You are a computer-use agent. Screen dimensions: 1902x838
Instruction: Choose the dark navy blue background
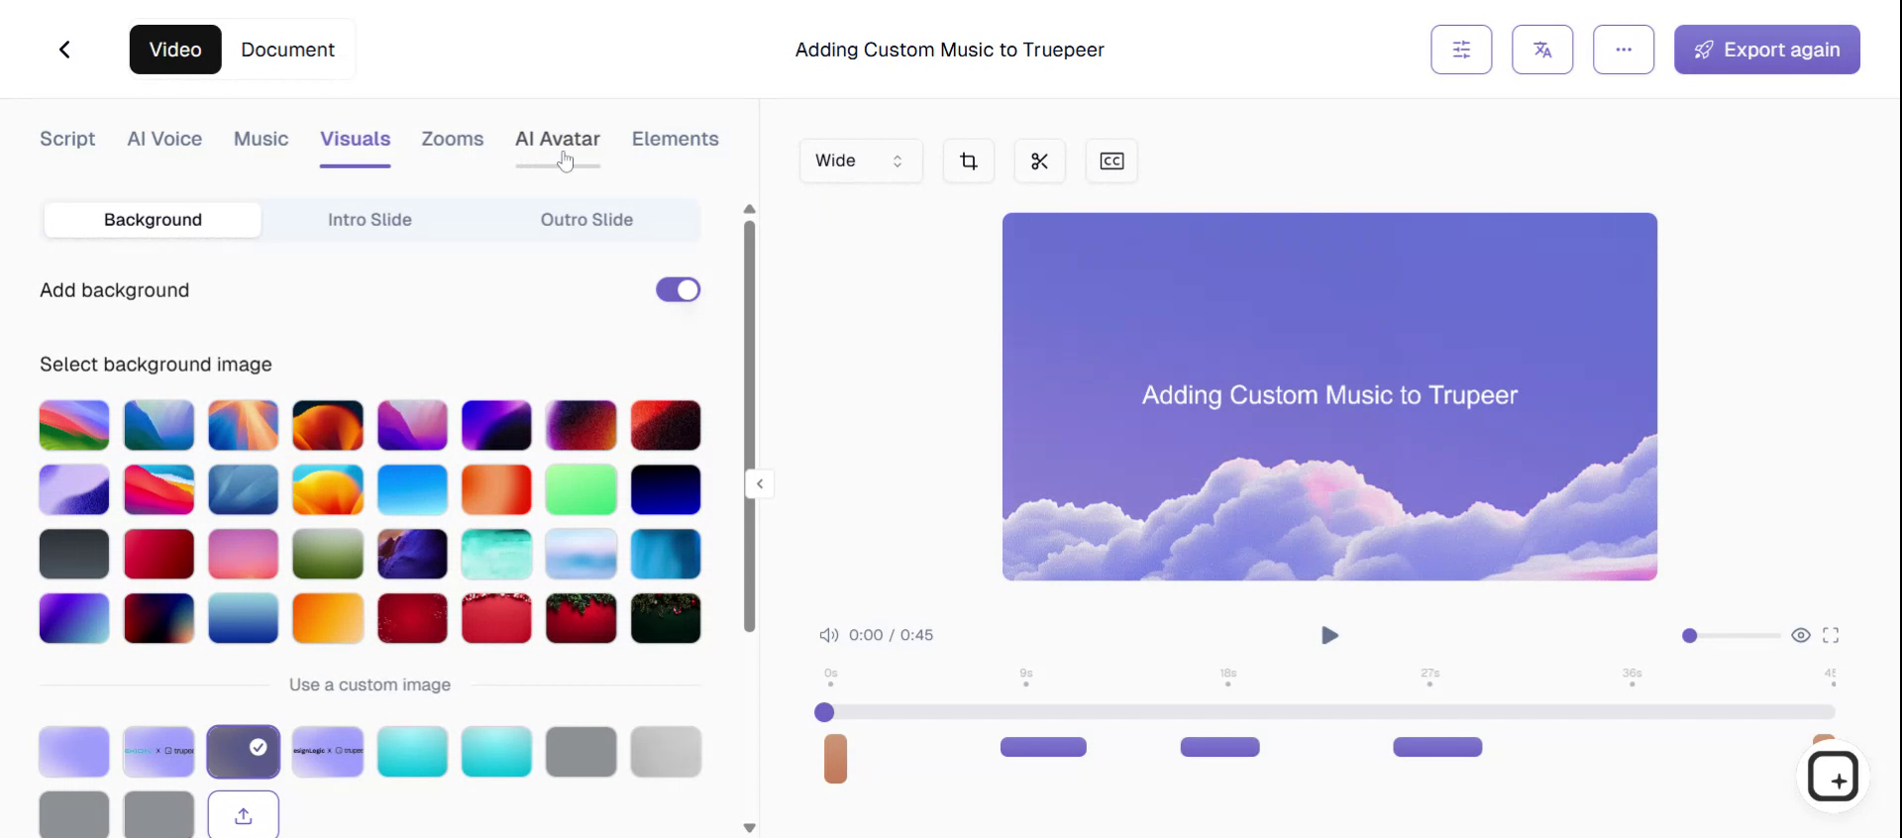(x=666, y=489)
